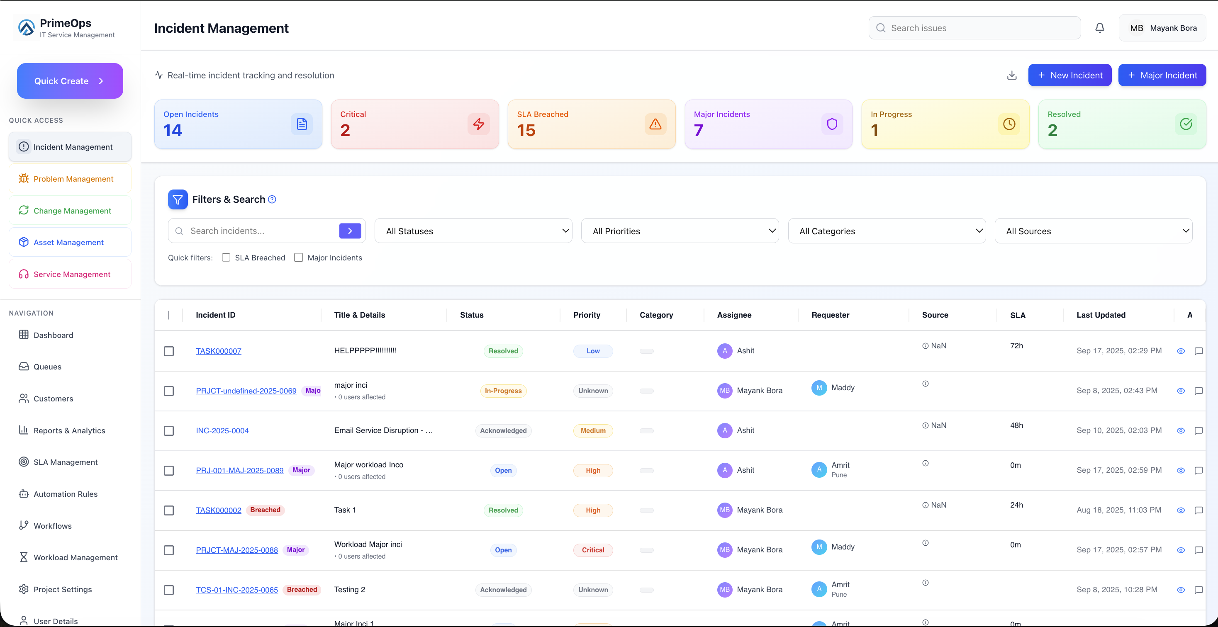Viewport: 1218px width, 627px height.
Task: Click the category bar in TASK000007 row
Action: [646, 351]
